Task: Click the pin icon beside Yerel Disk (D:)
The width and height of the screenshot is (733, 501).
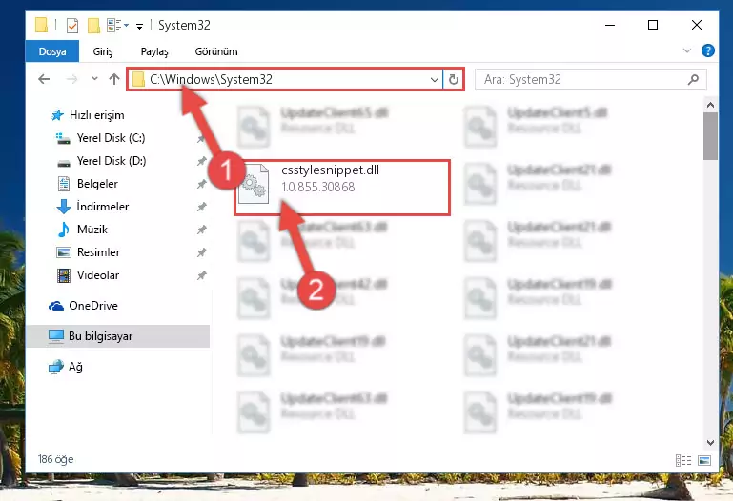Action: tap(201, 161)
